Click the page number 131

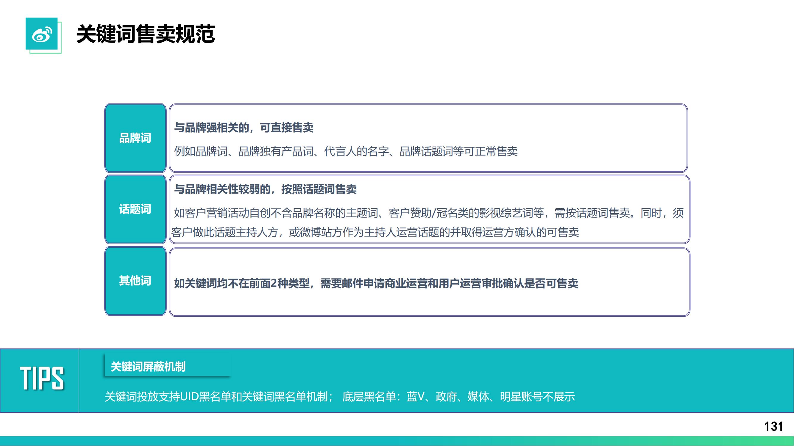point(774,427)
